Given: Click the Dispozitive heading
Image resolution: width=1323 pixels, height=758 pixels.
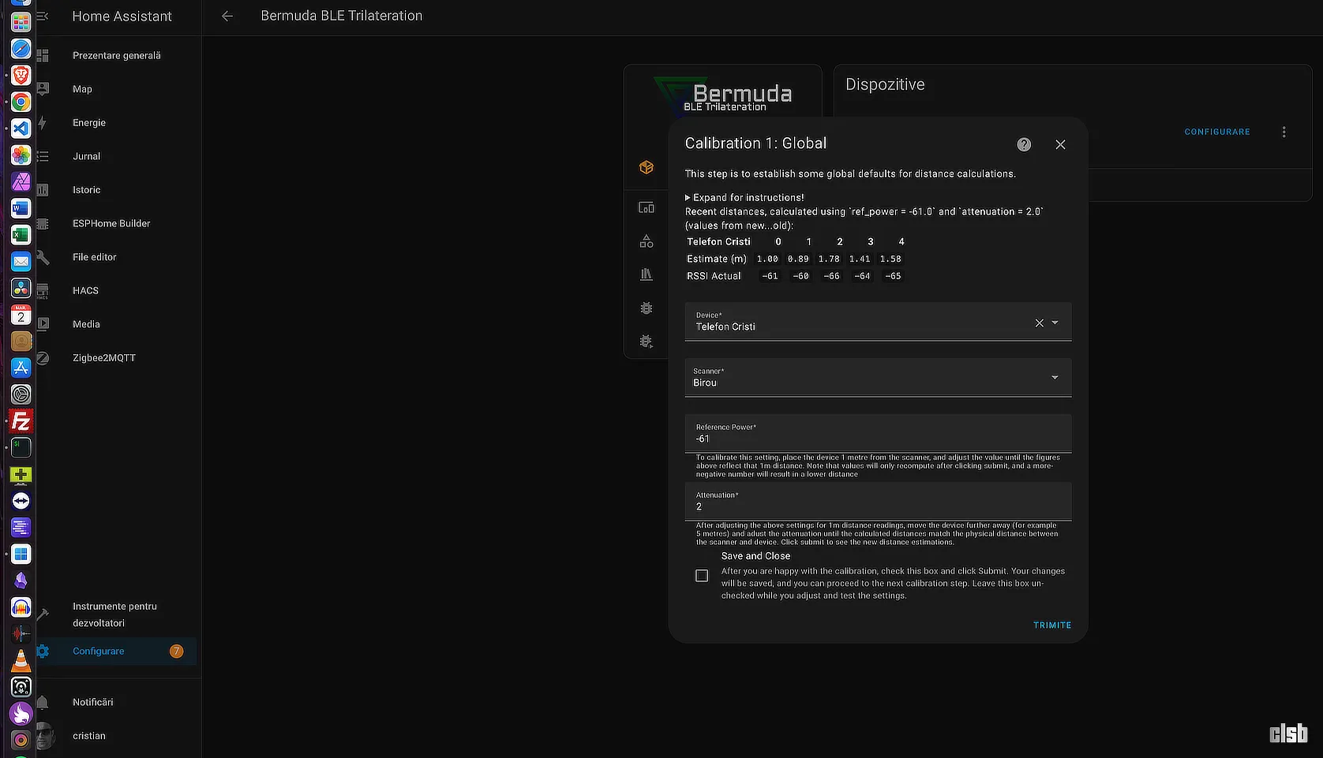Looking at the screenshot, I should pyautogui.click(x=885, y=84).
